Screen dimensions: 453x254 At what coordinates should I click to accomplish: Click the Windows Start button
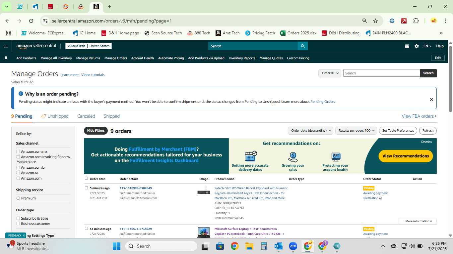pos(116,246)
